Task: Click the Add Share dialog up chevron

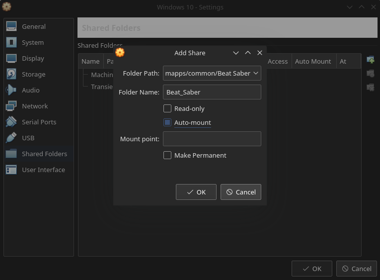Action: (248, 53)
